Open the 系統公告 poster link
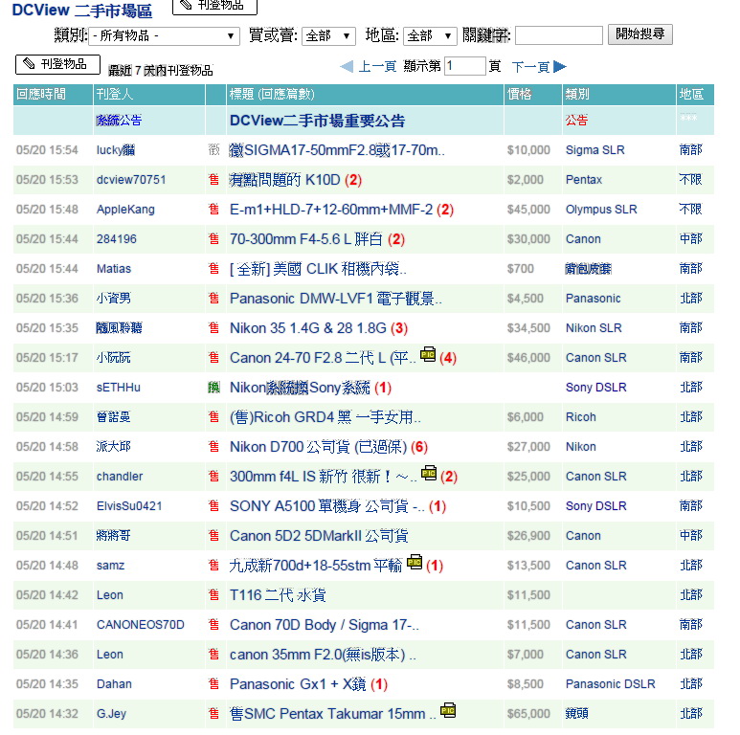Viewport: 740px width, 735px height. coord(119,121)
